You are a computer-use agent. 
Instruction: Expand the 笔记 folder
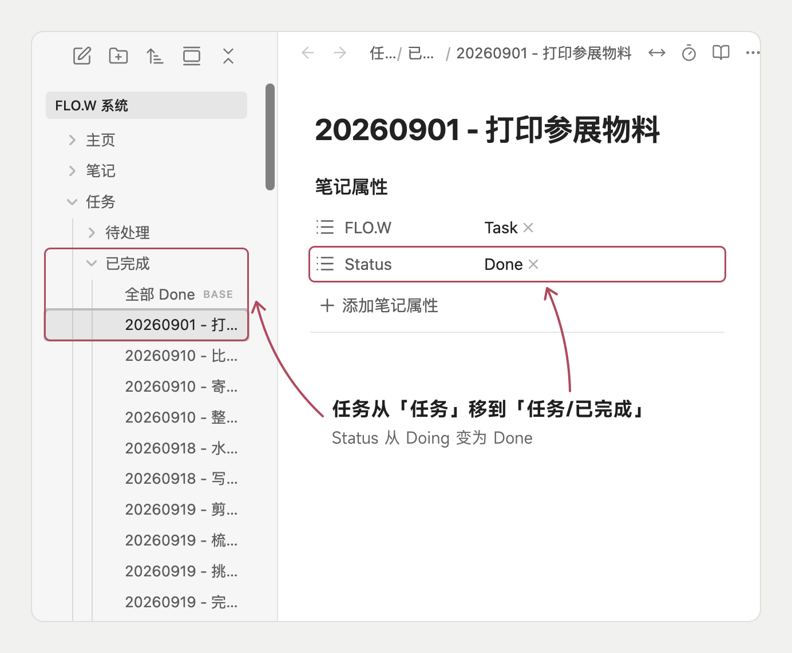pos(72,171)
